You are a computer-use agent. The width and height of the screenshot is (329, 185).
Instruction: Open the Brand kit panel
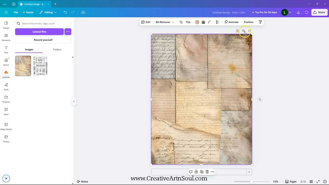(x=6, y=62)
